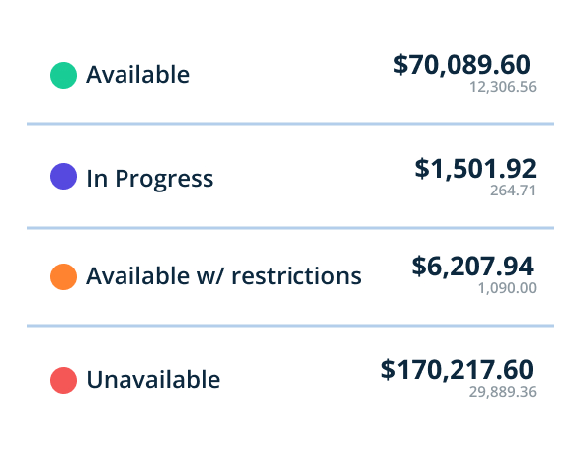The height and width of the screenshot is (459, 584).
Task: Select the Unavailable label
Action: click(153, 379)
